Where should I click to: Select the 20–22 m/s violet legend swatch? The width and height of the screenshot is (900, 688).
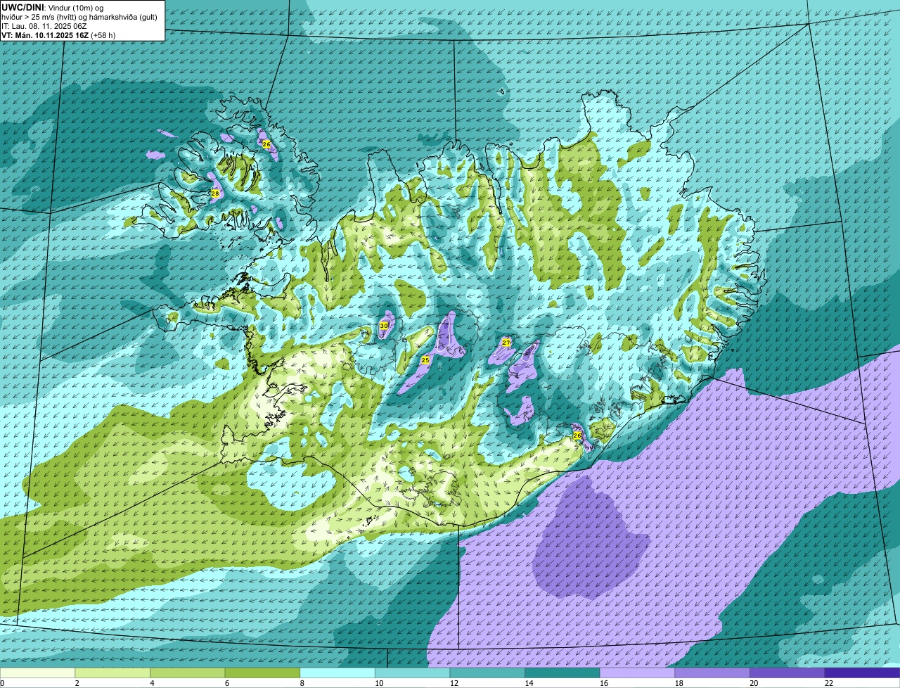click(x=787, y=673)
